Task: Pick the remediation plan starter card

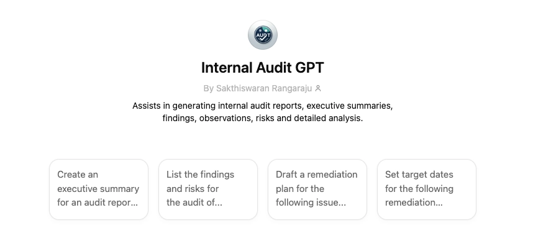Action: click(x=317, y=189)
